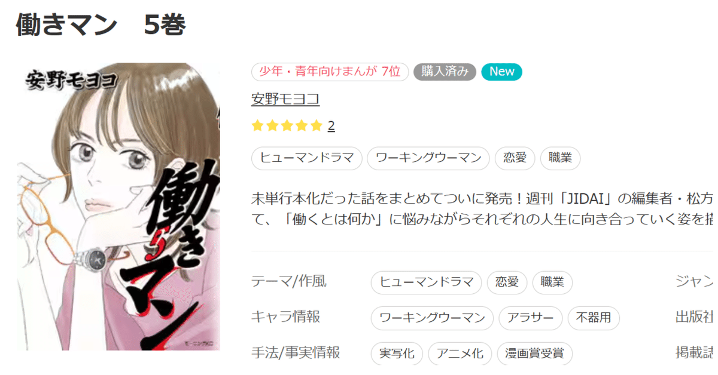
Task: Select the ヒューマンドラマ tag under the rating
Action: 307,158
